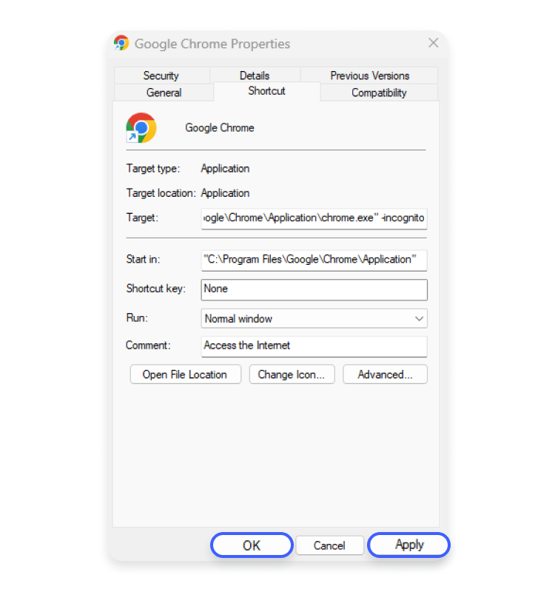Confirm with the OK button

[x=252, y=545]
